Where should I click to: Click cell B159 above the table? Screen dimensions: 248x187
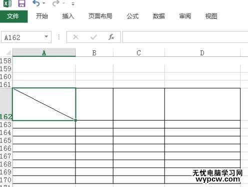(x=94, y=69)
